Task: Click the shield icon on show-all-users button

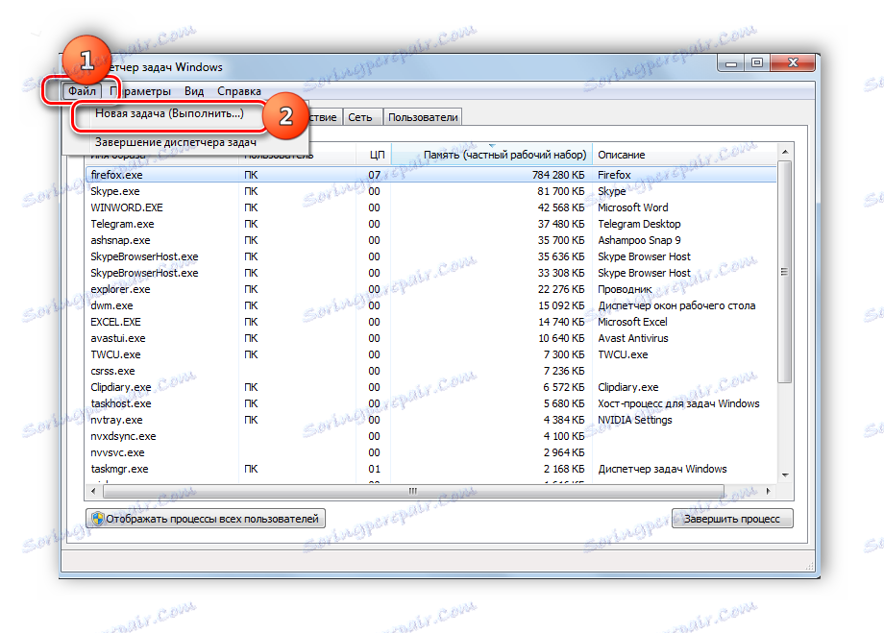Action: (x=98, y=519)
